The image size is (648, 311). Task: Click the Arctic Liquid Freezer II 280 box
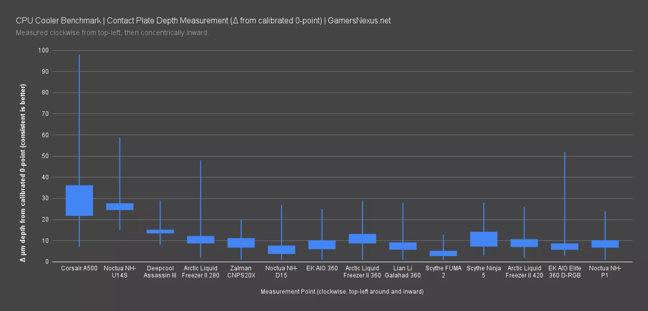pyautogui.click(x=200, y=240)
